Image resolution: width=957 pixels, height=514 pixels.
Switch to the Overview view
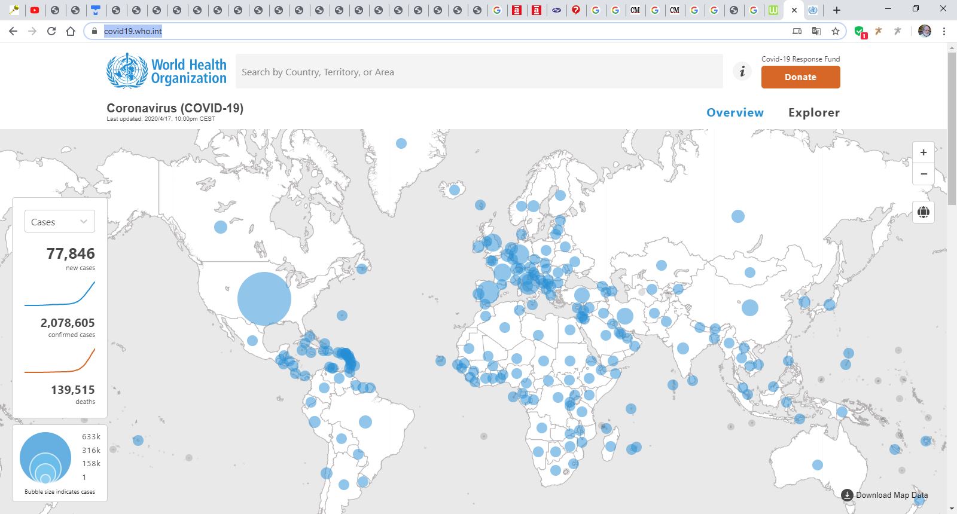click(x=735, y=112)
